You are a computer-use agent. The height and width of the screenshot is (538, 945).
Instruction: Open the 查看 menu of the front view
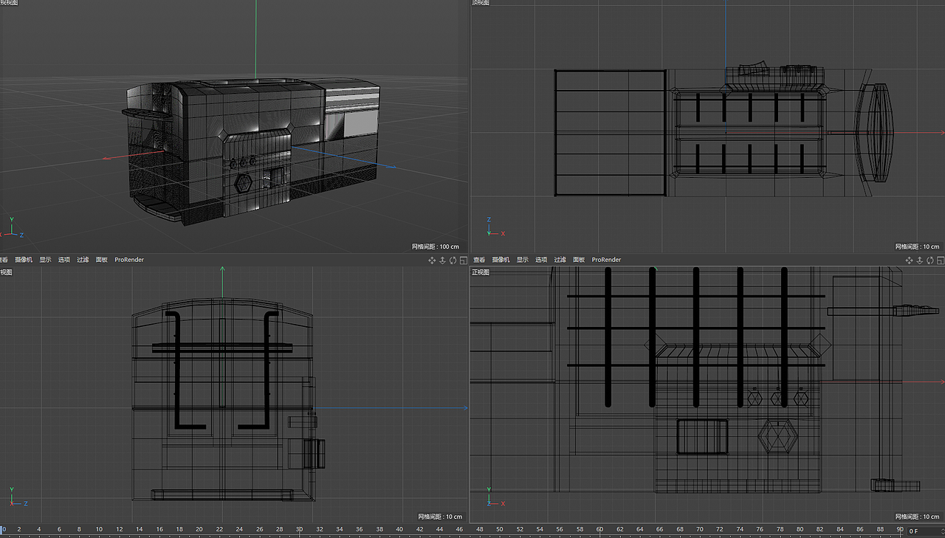tap(479, 260)
